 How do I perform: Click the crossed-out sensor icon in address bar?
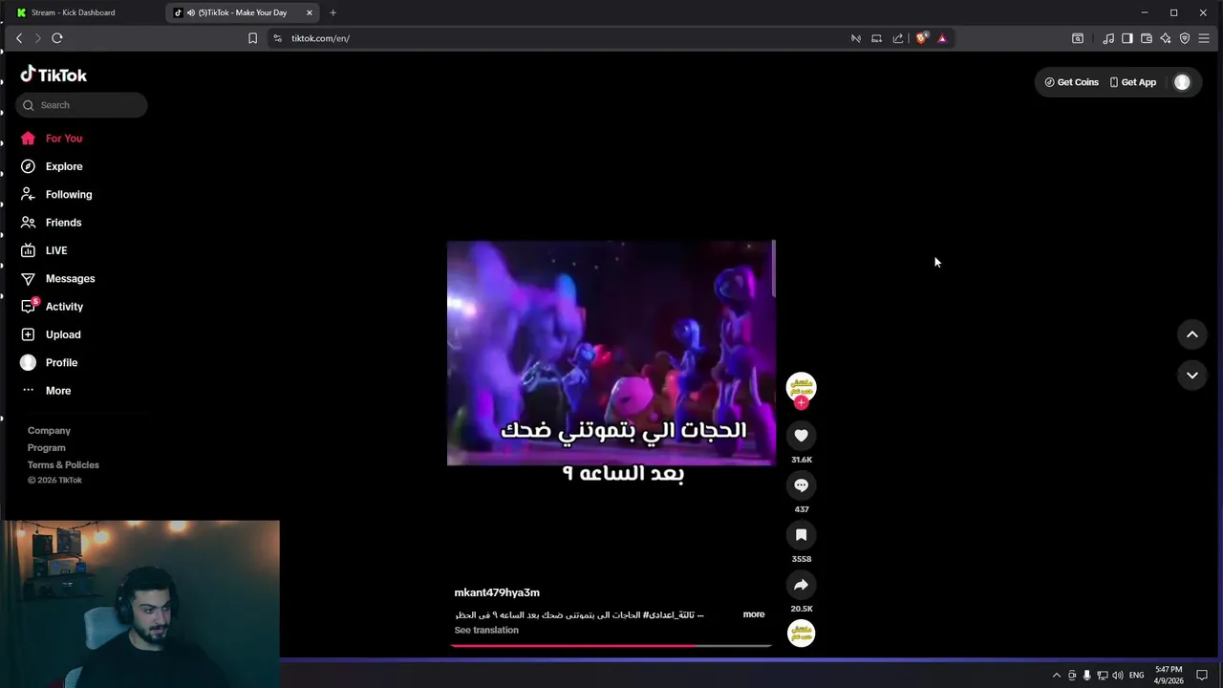tap(855, 38)
